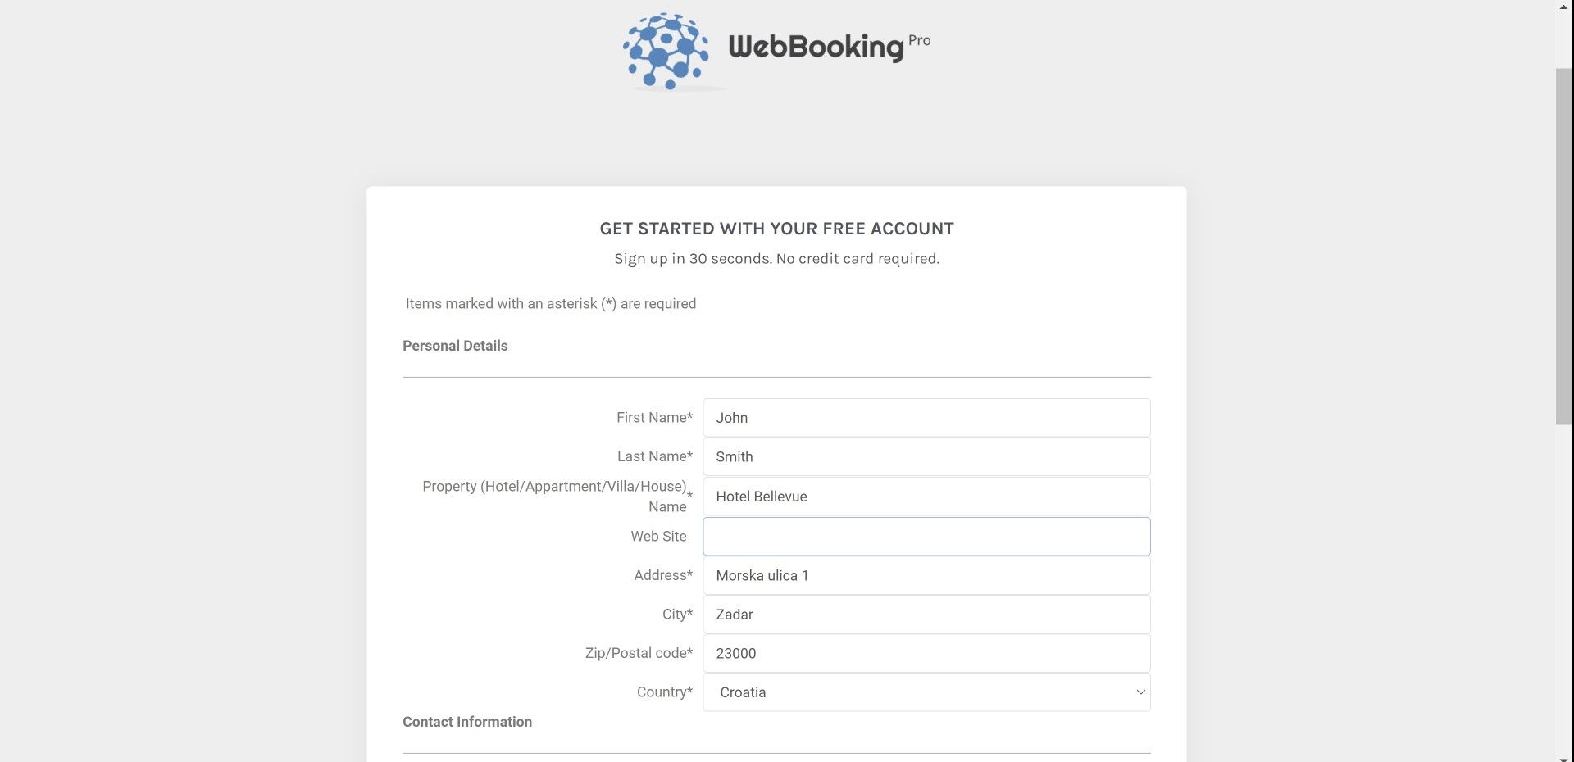Click the Last Name field containing Smith
Viewport: 1574px width, 762px height.
tap(926, 457)
